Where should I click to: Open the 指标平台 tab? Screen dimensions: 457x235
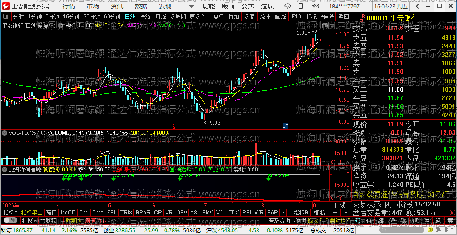(x=32, y=213)
